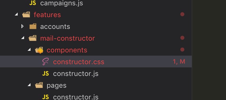Click the '1, M' status badge on constructor.css
Viewport: 226px width, 100px height.
click(x=179, y=61)
